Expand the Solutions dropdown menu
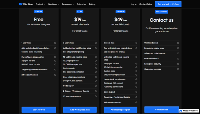Screen dimensions: 200x114 53,4
